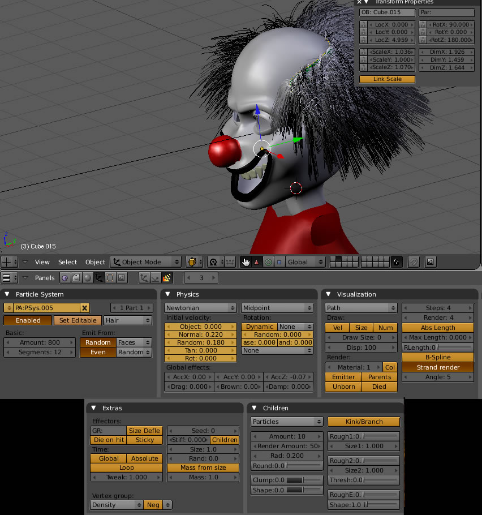Adjust the Clump slider
The image size is (482, 515).
(x=287, y=480)
